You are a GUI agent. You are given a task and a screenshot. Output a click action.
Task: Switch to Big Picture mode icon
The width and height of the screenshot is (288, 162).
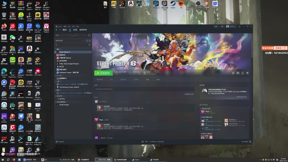(239, 26)
